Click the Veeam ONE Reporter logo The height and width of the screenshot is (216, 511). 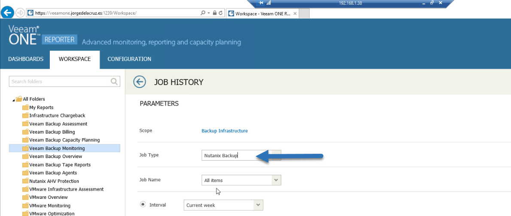(43, 35)
